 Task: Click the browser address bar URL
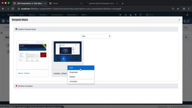click(71, 9)
